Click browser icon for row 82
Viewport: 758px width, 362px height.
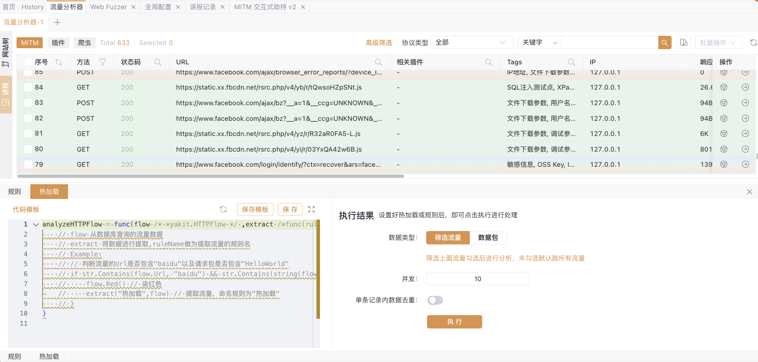(724, 119)
